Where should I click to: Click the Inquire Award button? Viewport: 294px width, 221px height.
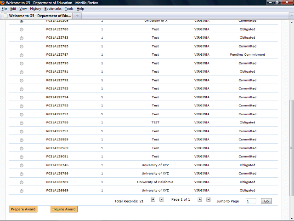pos(64,209)
